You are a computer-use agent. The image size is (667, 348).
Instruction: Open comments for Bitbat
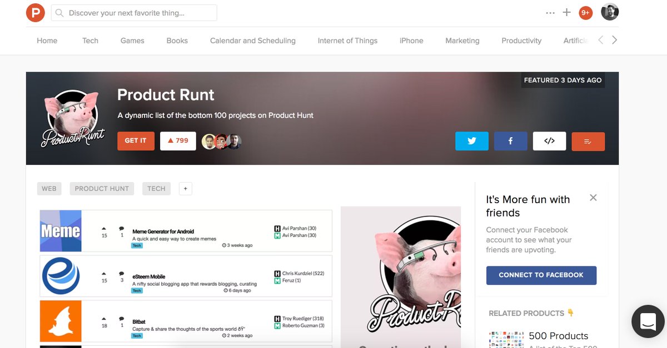(x=121, y=321)
